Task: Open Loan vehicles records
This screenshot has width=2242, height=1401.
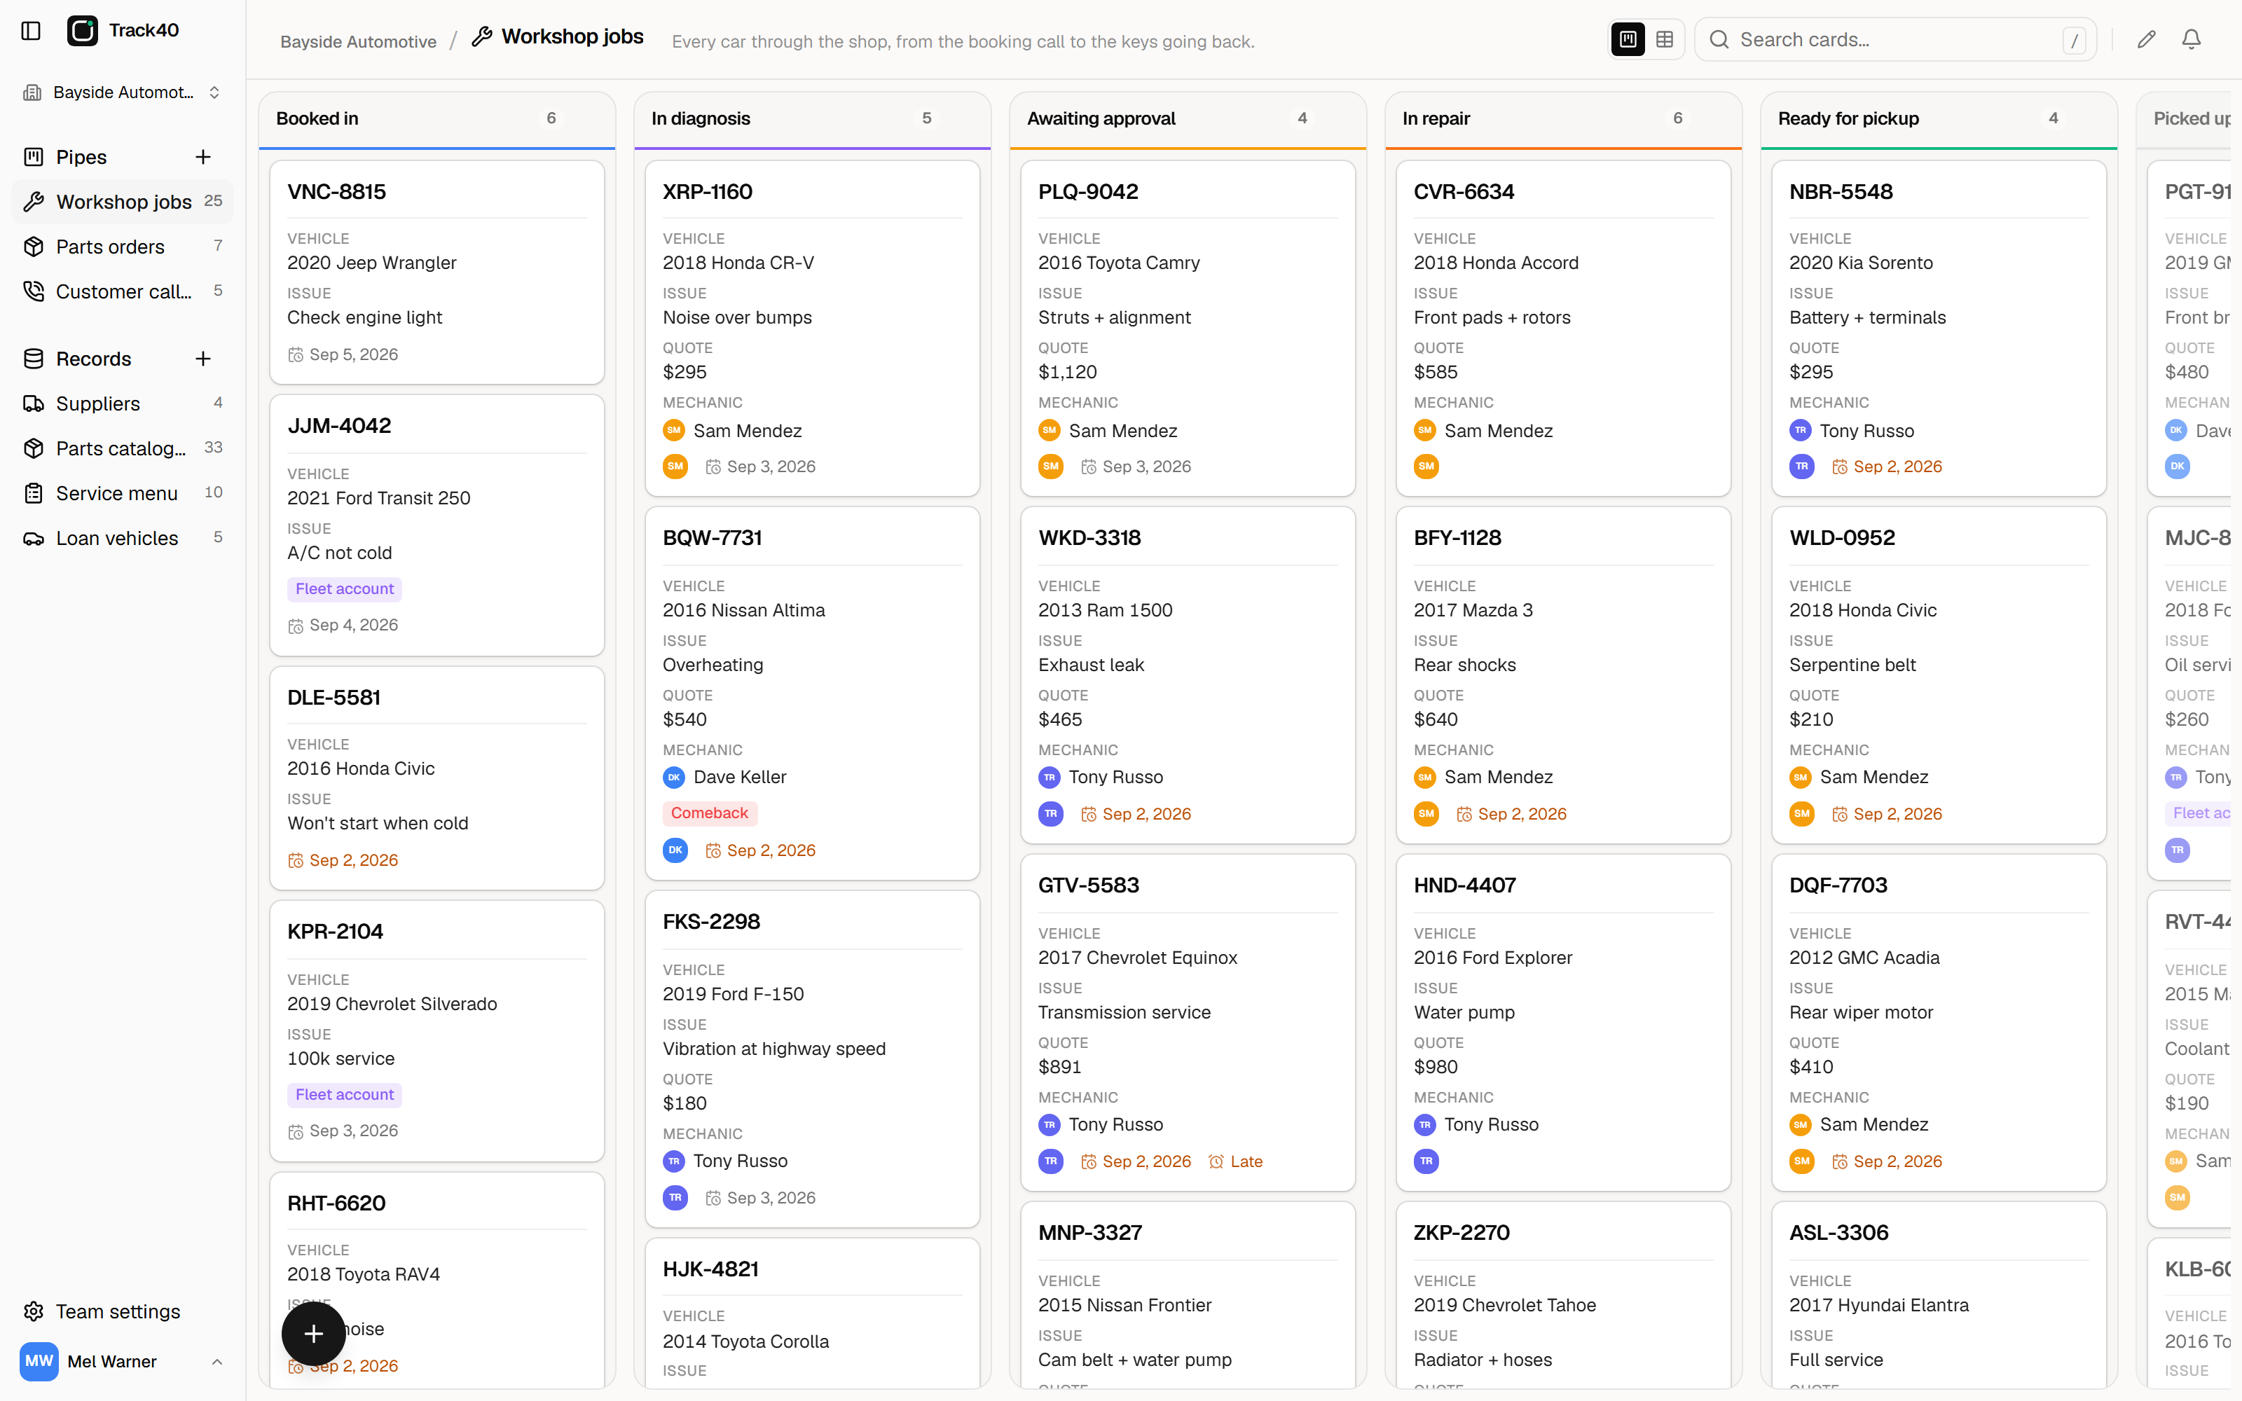Action: 123,539
